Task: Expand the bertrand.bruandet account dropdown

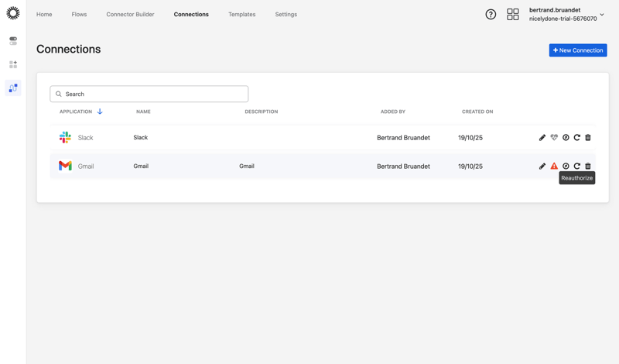Action: click(602, 15)
